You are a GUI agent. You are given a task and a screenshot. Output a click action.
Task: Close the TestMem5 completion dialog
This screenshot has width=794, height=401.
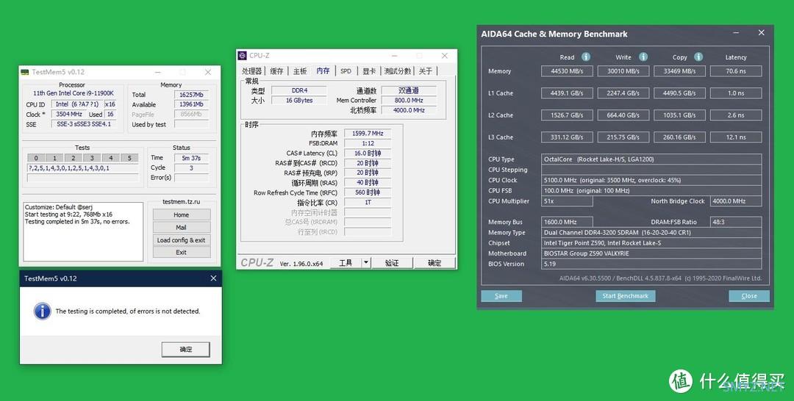tap(213, 278)
